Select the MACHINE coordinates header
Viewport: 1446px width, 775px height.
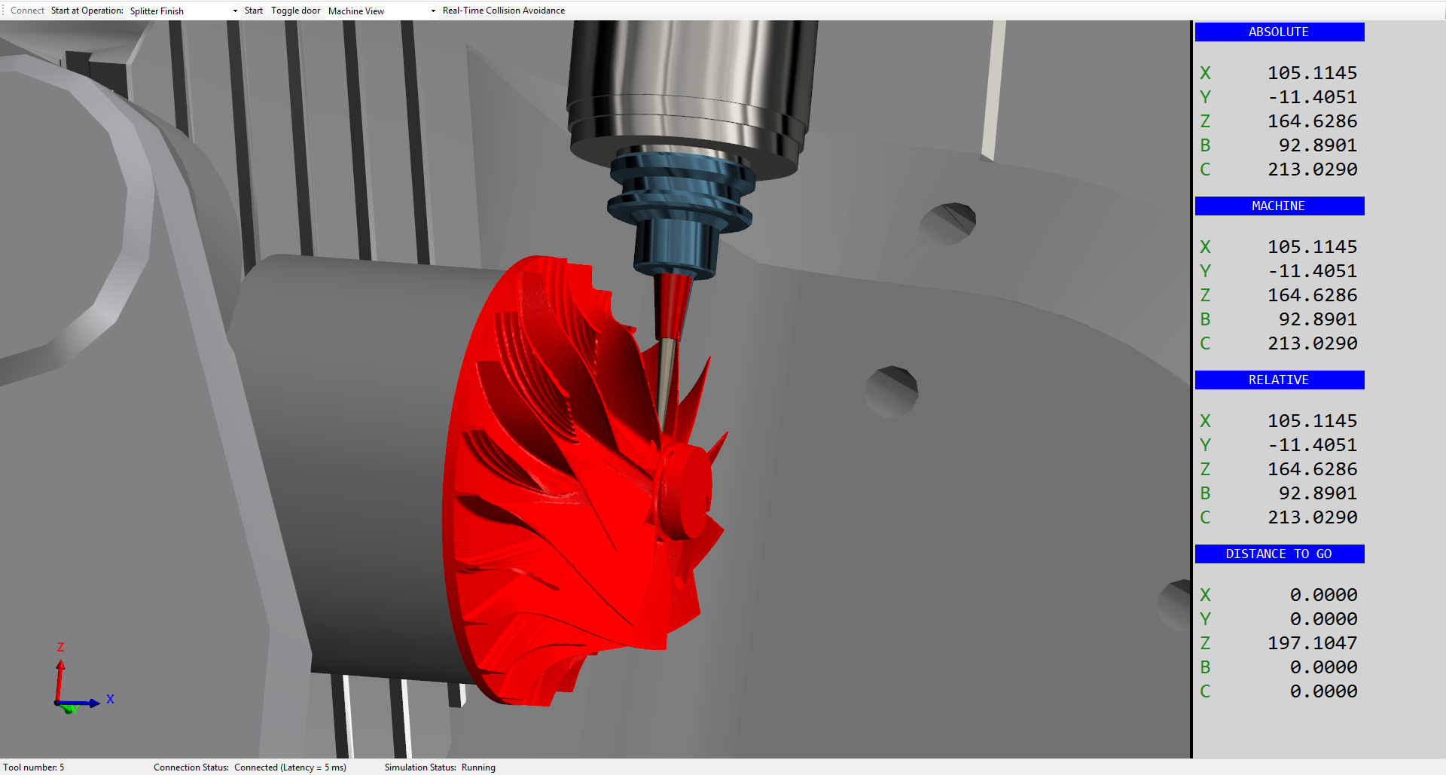click(1279, 206)
